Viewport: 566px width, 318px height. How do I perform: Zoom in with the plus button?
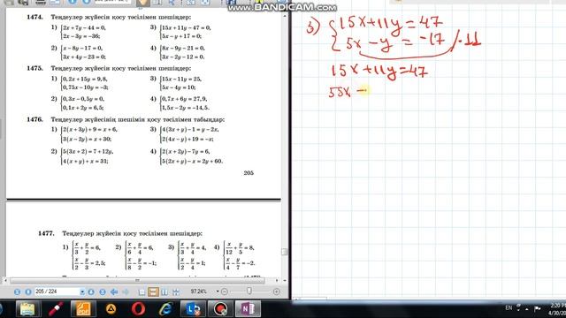[277, 291]
